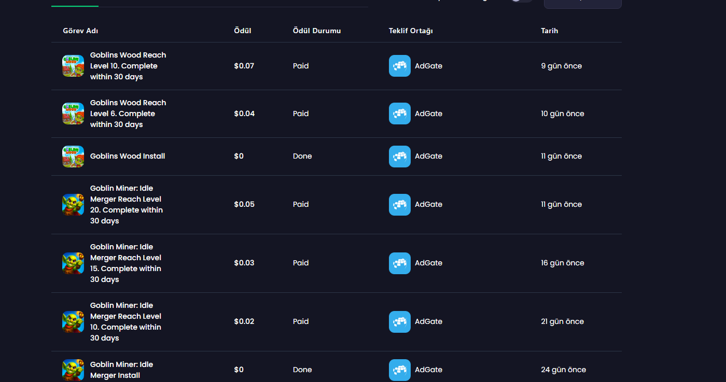
Task: Click Goblin Miner icon in Level 10 row
Action: pos(73,322)
